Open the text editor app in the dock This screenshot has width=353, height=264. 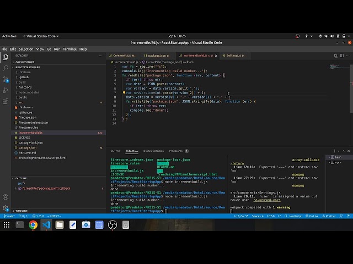pos(73,225)
